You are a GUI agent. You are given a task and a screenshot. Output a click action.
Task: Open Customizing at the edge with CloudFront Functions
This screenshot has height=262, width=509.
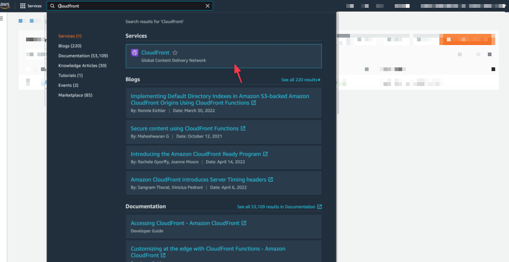(x=208, y=252)
